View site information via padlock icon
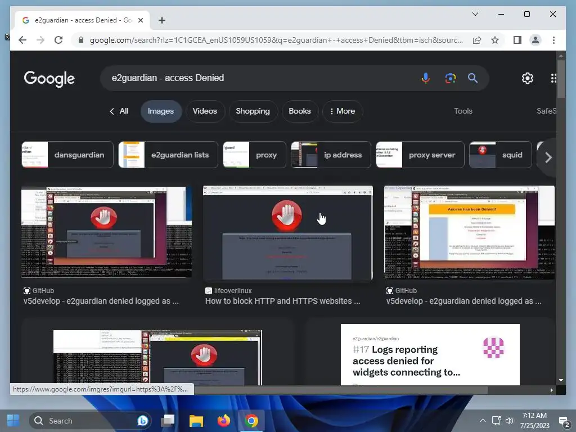Image resolution: width=576 pixels, height=432 pixels. tap(81, 40)
